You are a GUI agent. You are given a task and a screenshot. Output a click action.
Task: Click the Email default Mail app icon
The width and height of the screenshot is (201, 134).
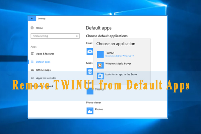pyautogui.click(x=90, y=52)
